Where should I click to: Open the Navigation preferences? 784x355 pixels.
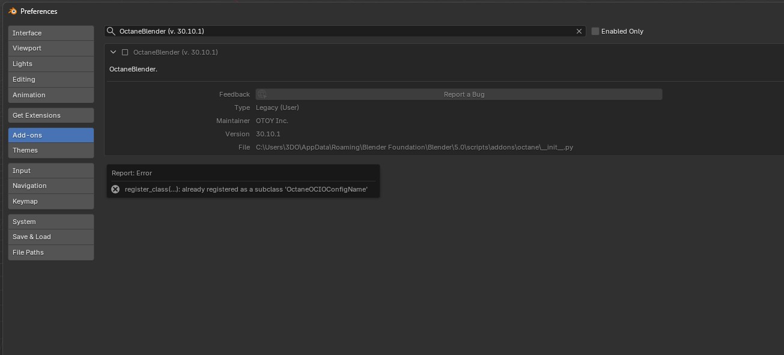pos(51,186)
